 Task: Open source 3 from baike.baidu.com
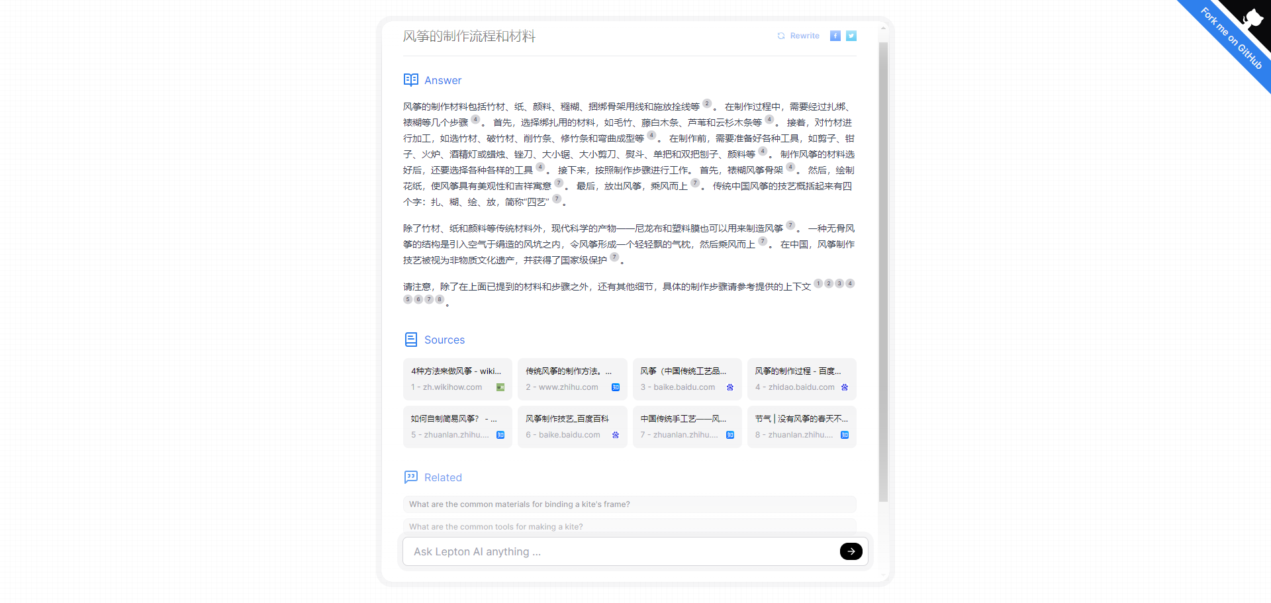pyautogui.click(x=687, y=379)
